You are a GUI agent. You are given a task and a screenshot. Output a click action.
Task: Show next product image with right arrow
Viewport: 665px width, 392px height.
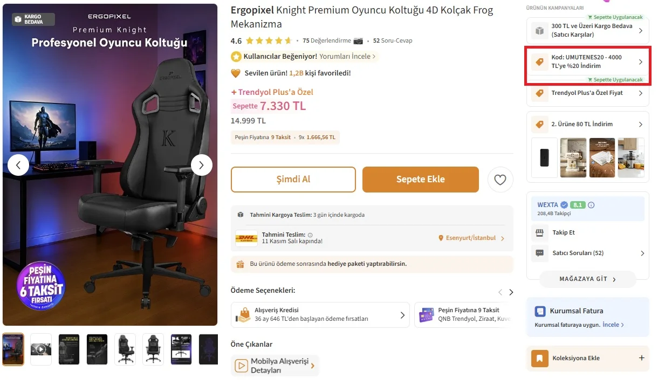[x=202, y=165]
